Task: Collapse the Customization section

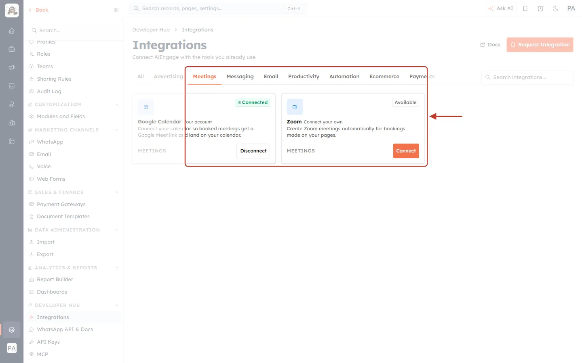Action: 117,104
